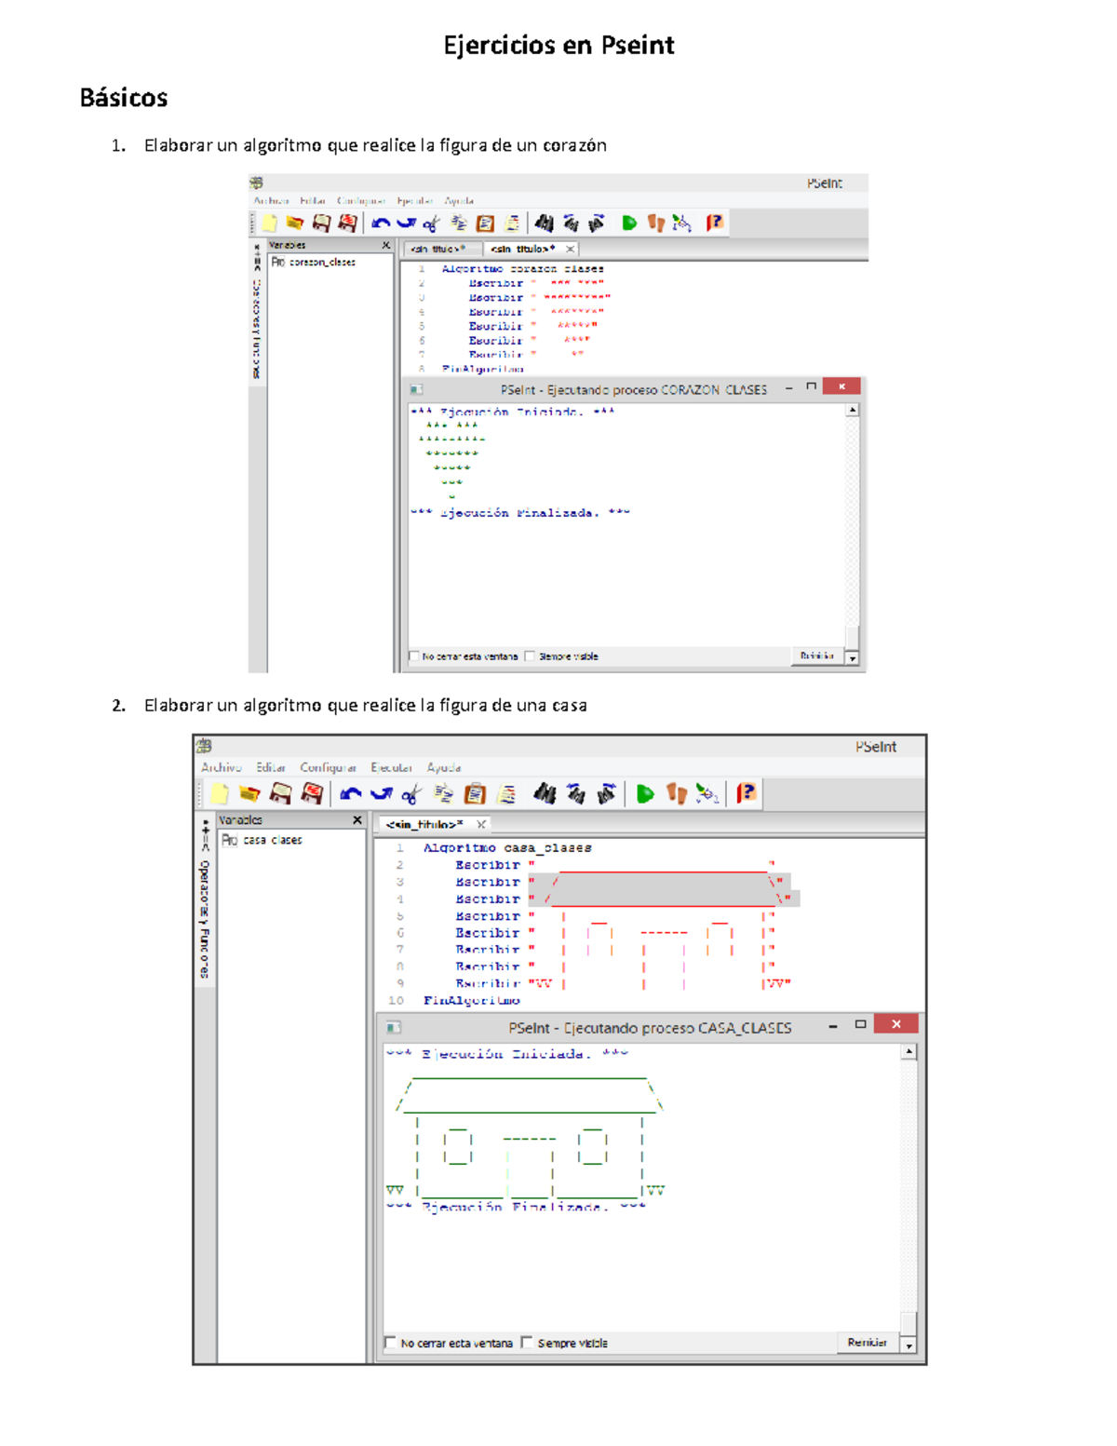1117x1446 pixels.
Task: Tick 'Siempre visible' in the CORAZON_CLASES window
Action: click(530, 656)
